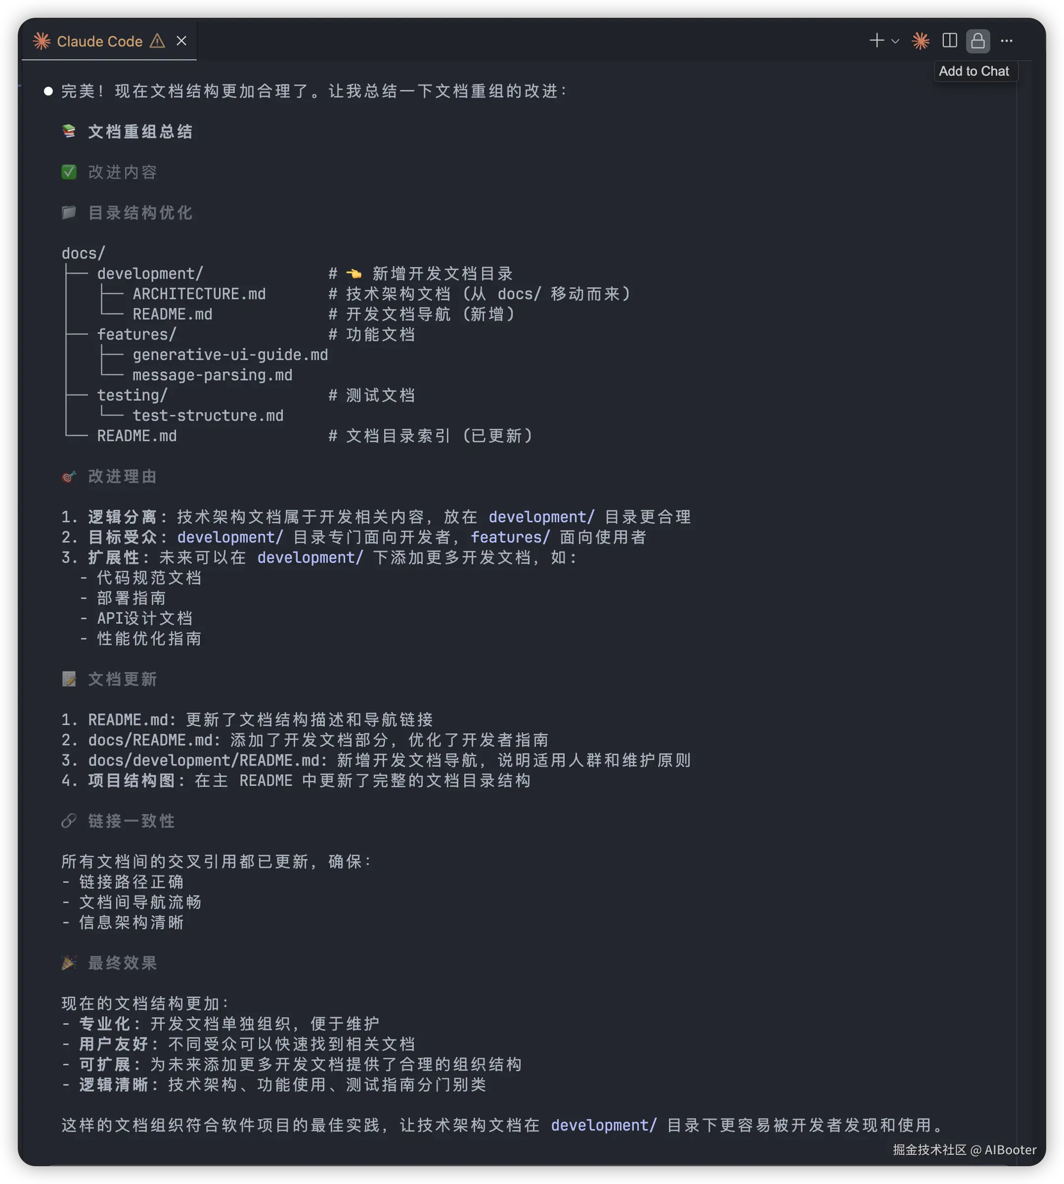Click the features/ link in list item 2

pyautogui.click(x=510, y=537)
